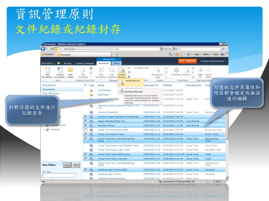
Task: Click the Declare Record ribbon button
Action: [122, 72]
